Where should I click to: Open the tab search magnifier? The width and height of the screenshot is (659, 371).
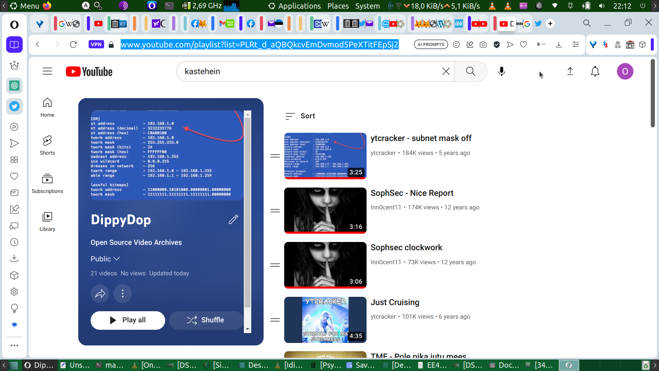pyautogui.click(x=587, y=23)
